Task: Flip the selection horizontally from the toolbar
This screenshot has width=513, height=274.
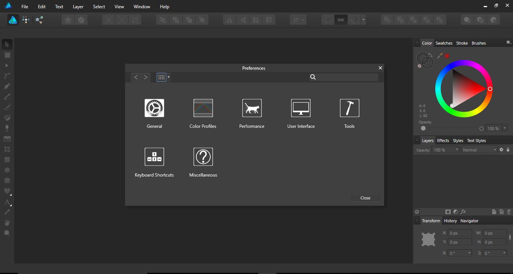Action: tap(229, 19)
